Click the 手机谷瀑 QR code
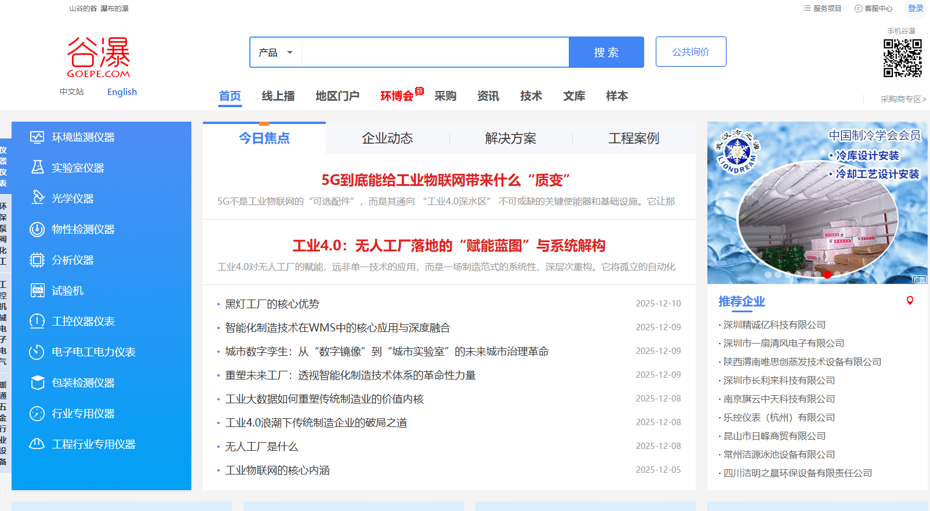This screenshot has height=511, width=930. coord(902,58)
